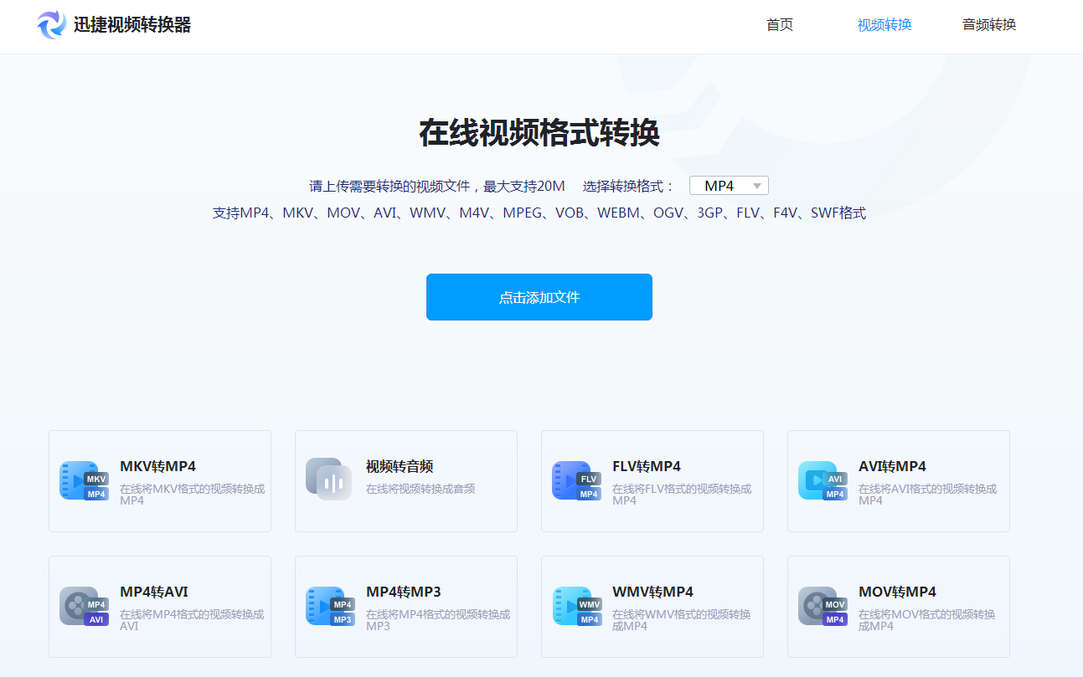Click the MOV转MP4 card icon
The image size is (1083, 677).
point(823,606)
